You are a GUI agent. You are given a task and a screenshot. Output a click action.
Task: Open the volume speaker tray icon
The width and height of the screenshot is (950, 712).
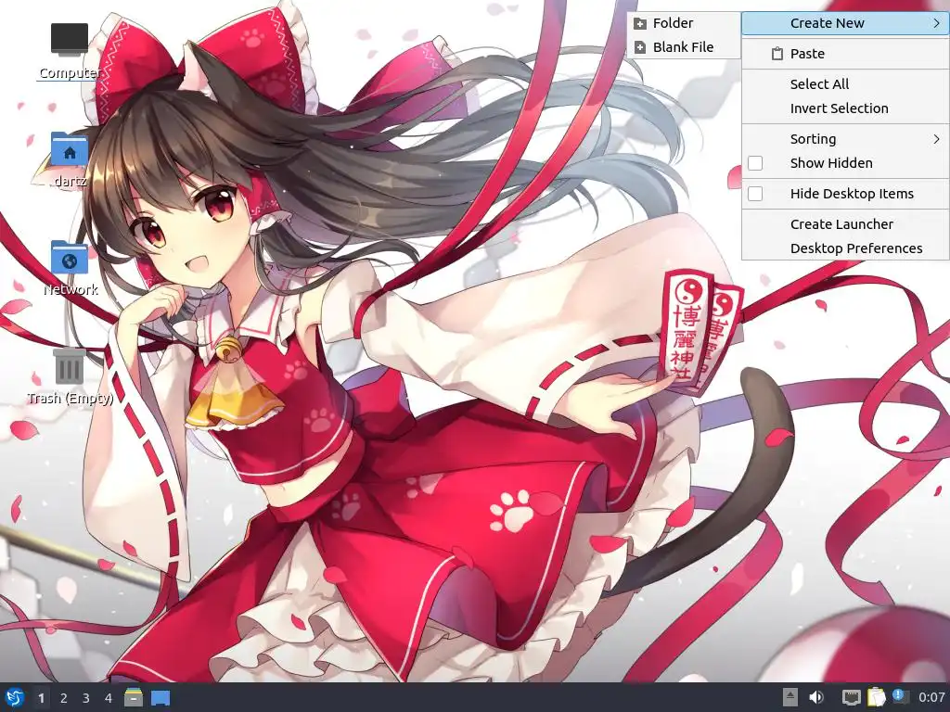(816, 697)
